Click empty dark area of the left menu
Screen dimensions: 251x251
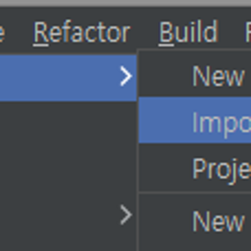click(68, 146)
